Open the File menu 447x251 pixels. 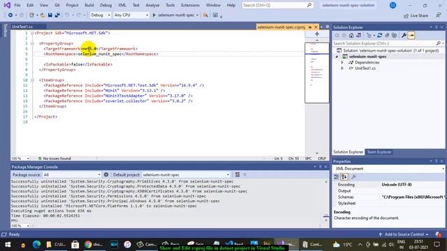tap(17, 5)
